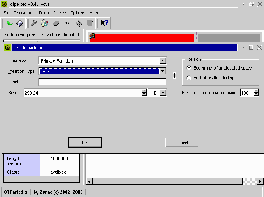Viewport: 264px width, 197px height.
Task: Click the Size spinner down arrow
Action: pos(144,94)
